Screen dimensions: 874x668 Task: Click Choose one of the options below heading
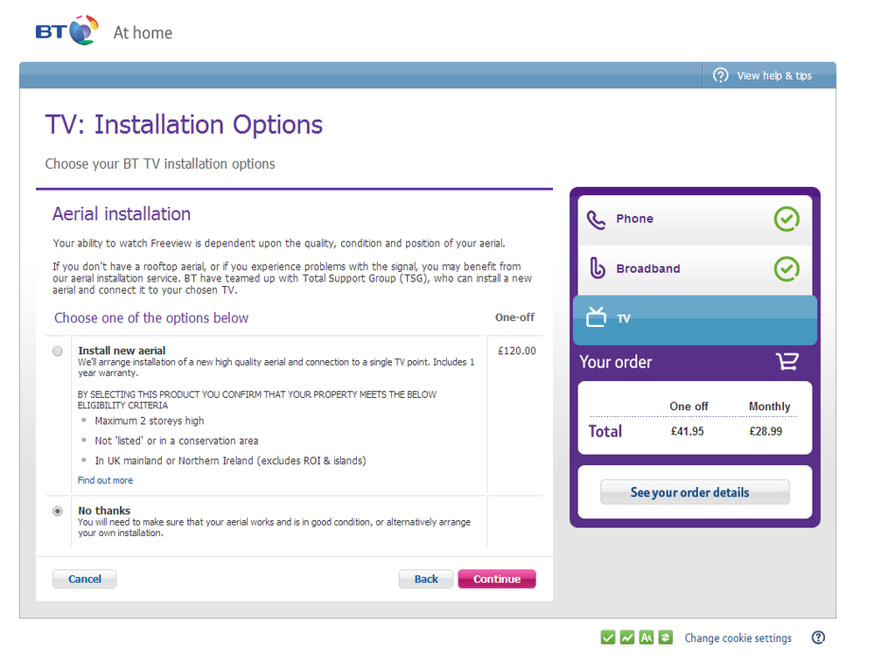pos(151,318)
